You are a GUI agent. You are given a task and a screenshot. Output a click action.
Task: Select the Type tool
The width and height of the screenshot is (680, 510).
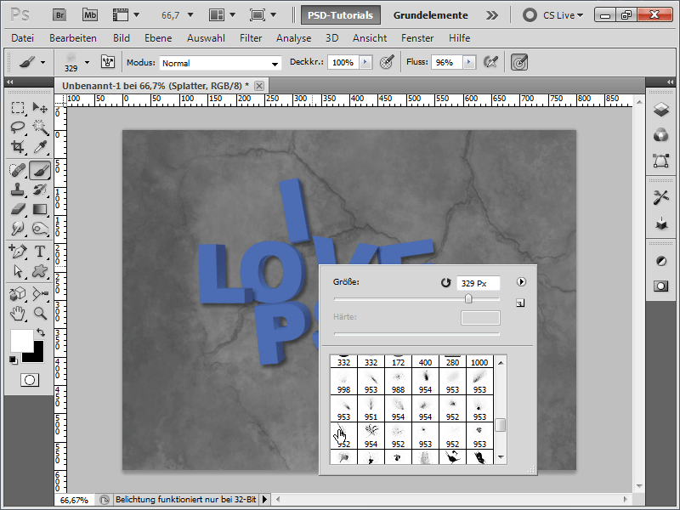pos(40,252)
